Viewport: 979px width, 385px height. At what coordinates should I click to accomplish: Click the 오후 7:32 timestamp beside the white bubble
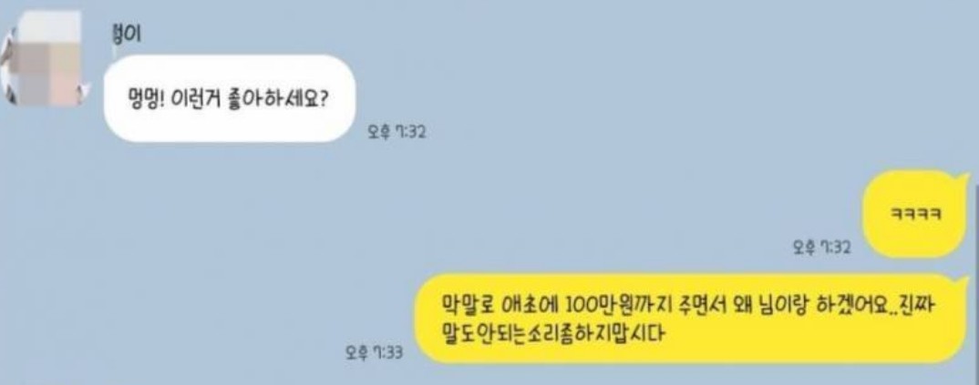397,131
